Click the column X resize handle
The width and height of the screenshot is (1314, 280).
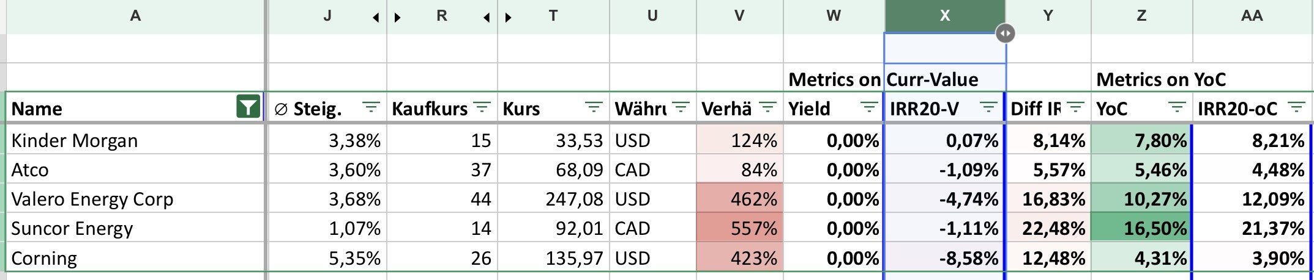click(1005, 33)
